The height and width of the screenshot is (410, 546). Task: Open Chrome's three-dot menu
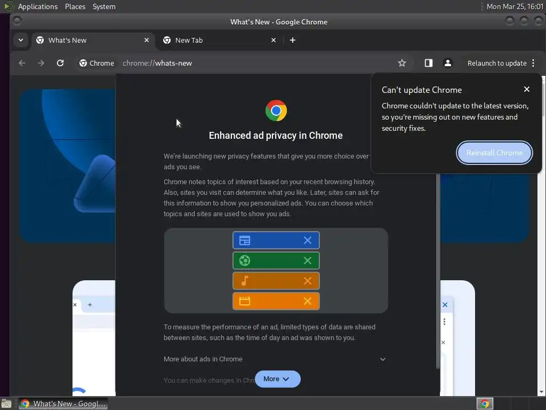[533, 63]
